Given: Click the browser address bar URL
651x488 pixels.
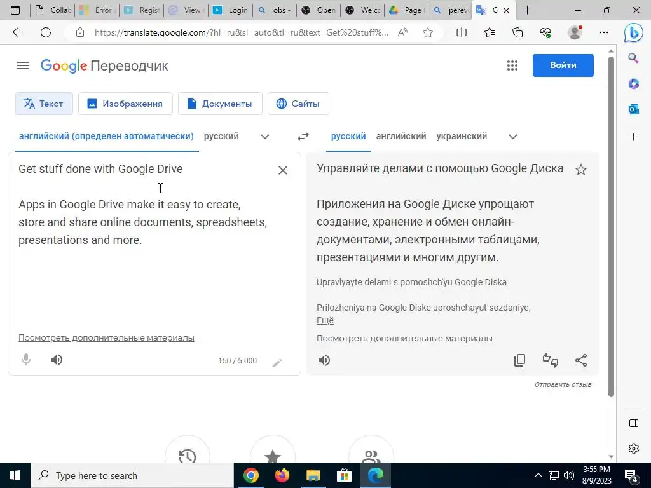Looking at the screenshot, I should pos(241,32).
